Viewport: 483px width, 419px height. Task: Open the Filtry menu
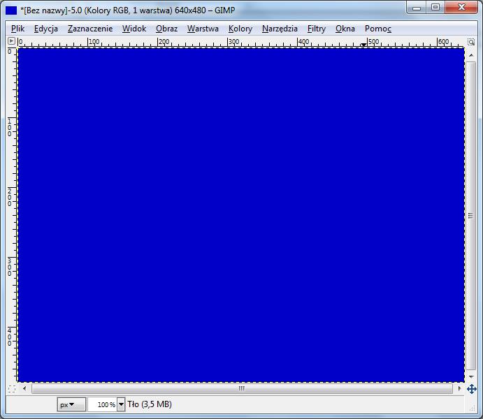point(317,29)
